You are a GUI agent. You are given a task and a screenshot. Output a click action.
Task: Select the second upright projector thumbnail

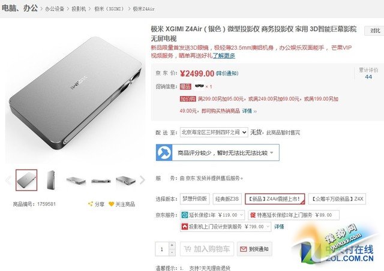[x=51, y=180]
